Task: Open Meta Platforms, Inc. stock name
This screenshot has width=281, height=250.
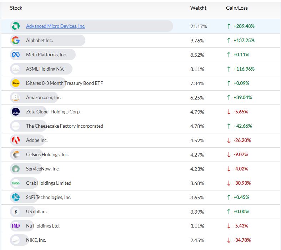Action: tap(46, 55)
